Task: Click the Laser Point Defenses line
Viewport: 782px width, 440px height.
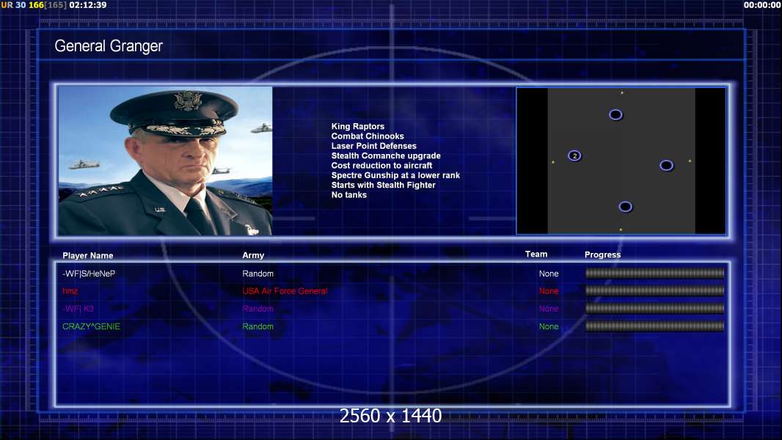Action: click(373, 146)
